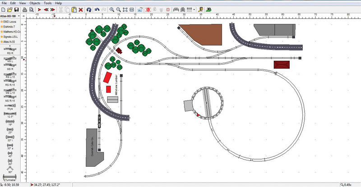
Task: Click the red Delete X icon
Action: 80,9
